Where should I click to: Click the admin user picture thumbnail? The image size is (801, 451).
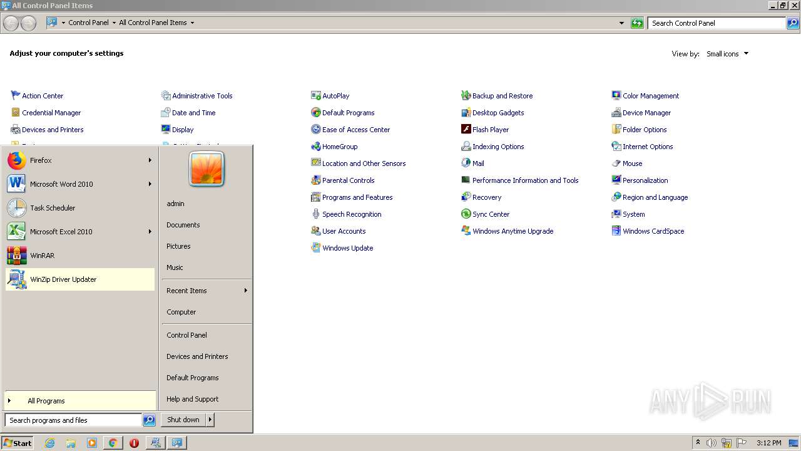[x=207, y=169]
